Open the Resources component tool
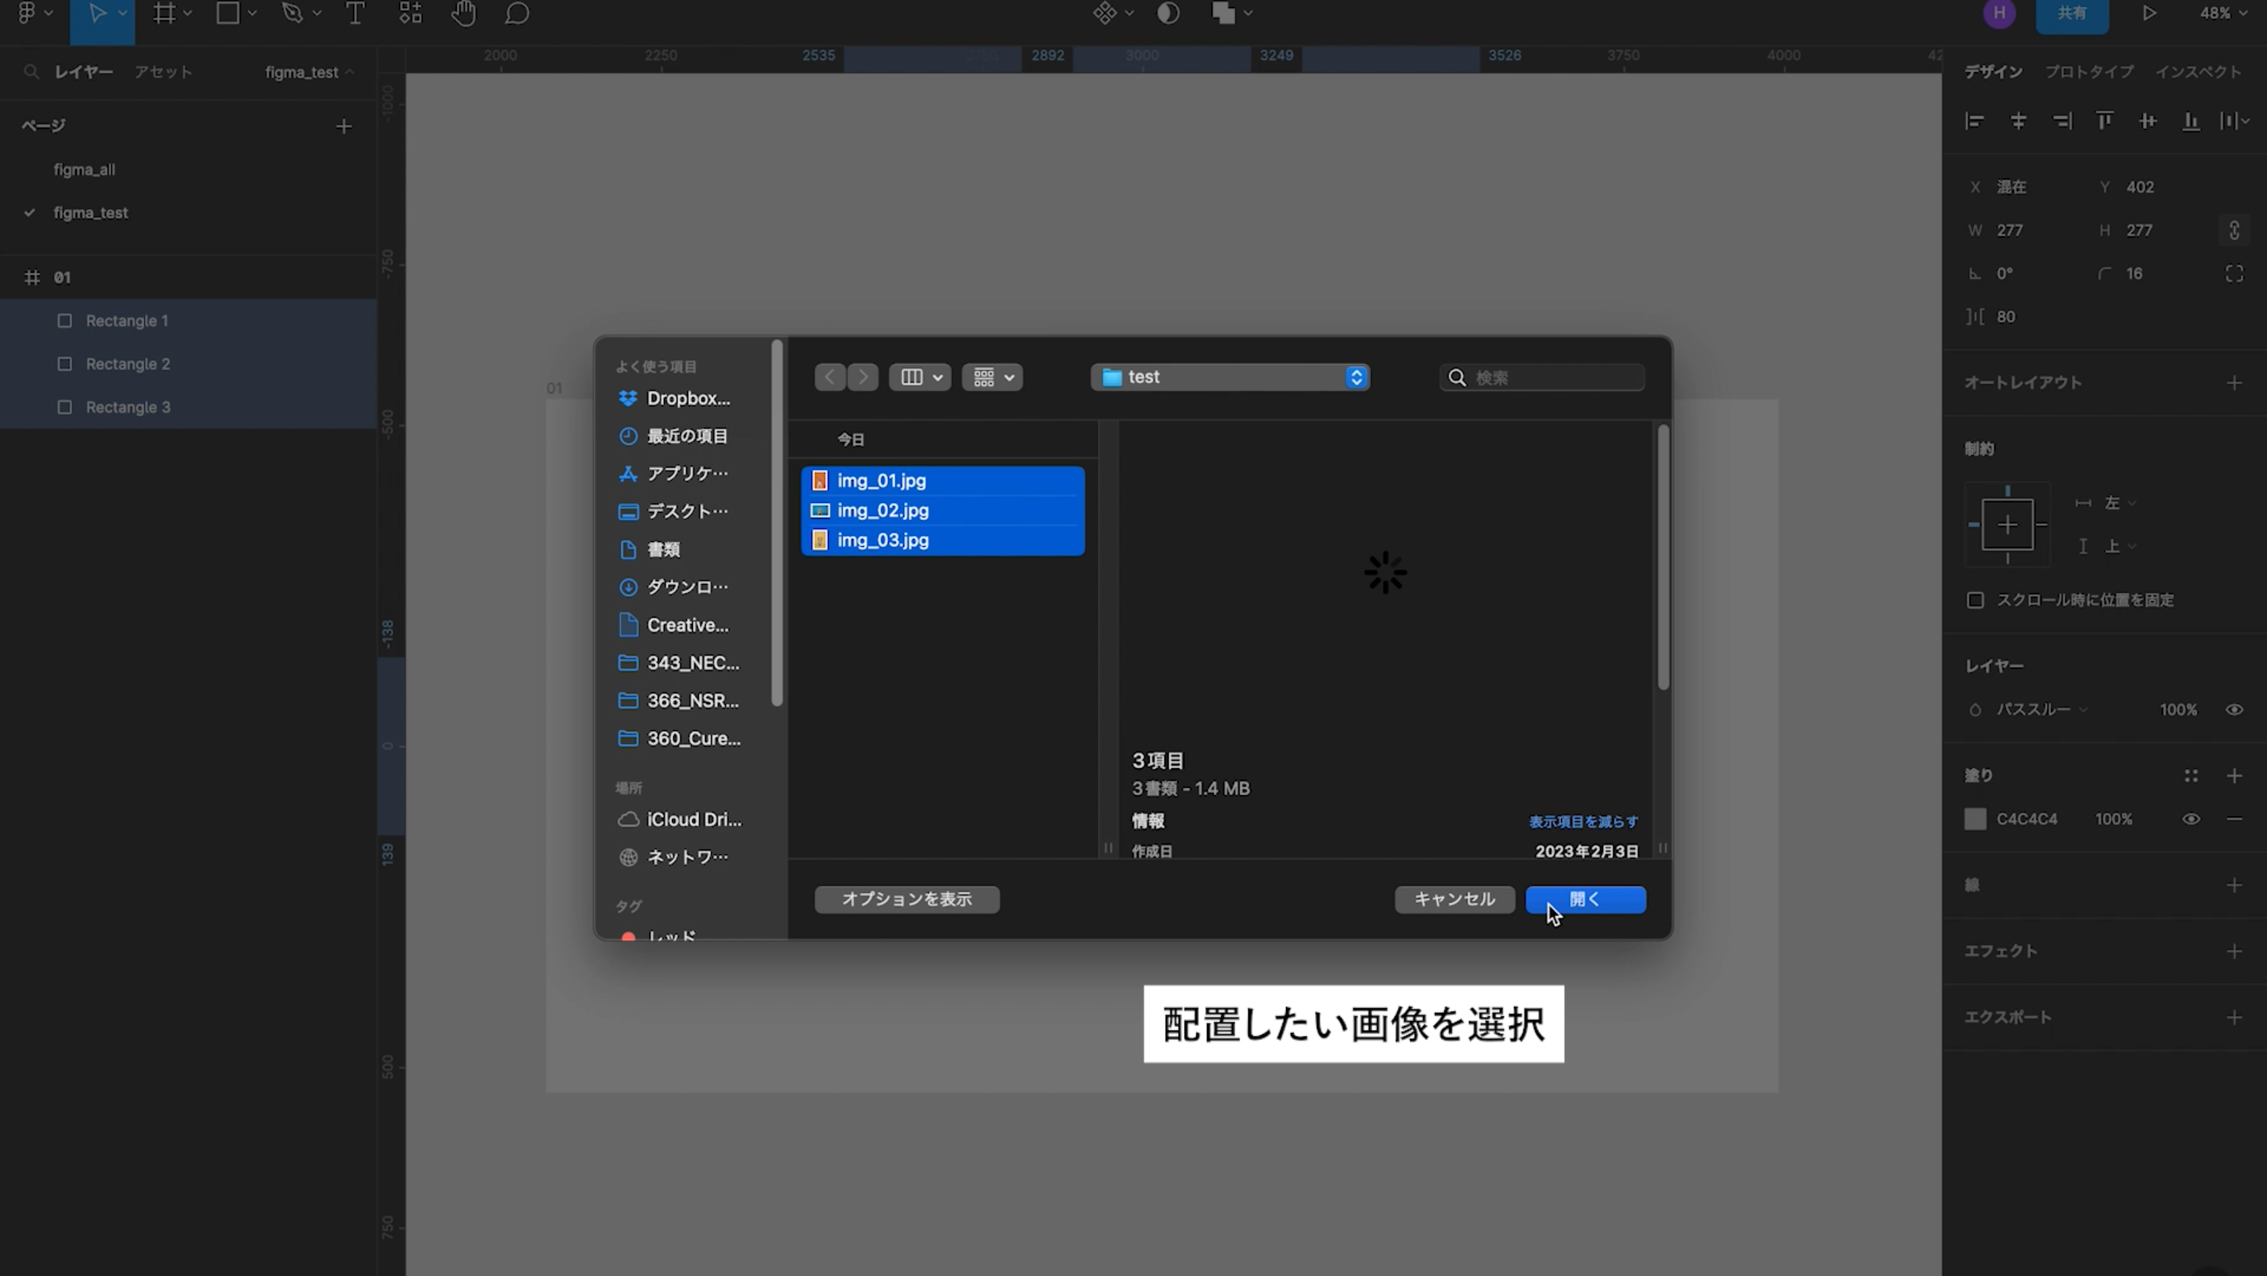 pyautogui.click(x=410, y=13)
